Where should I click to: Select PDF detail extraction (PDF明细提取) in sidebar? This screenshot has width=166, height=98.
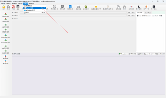5,15
